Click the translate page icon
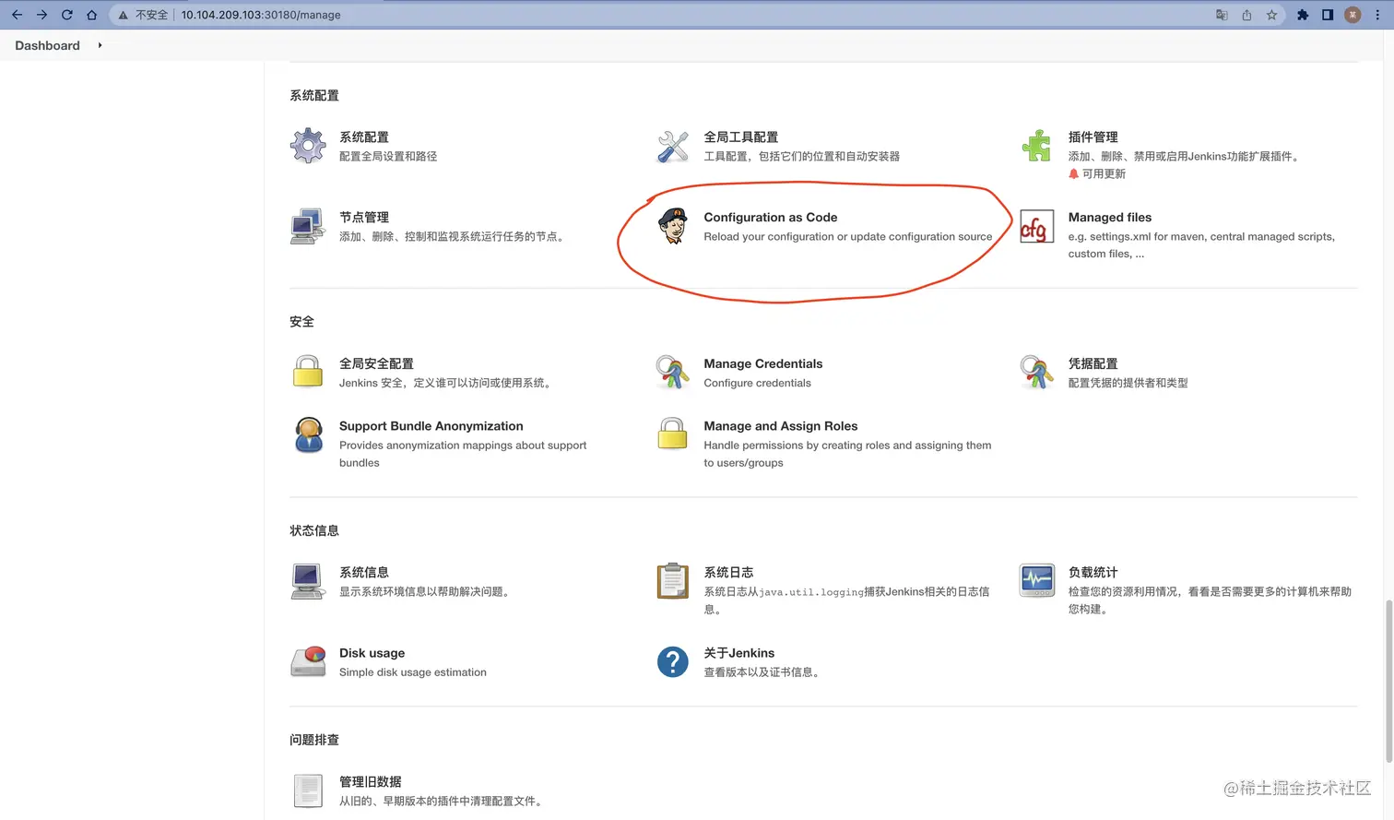Image resolution: width=1394 pixels, height=820 pixels. [1222, 15]
